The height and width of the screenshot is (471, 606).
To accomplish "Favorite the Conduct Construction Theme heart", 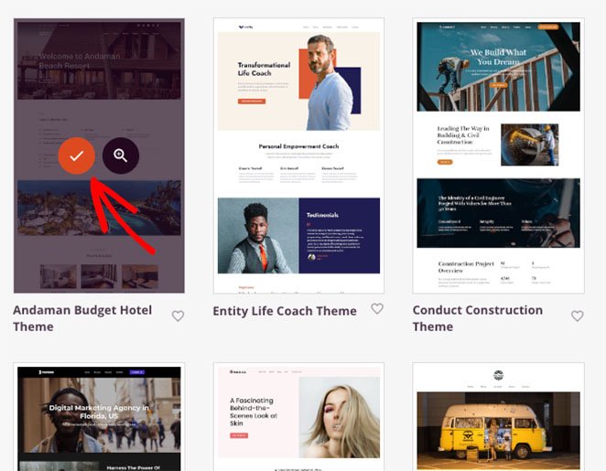I will click(578, 316).
